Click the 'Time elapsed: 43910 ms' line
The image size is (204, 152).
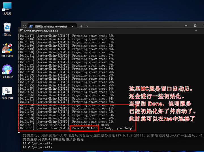coord(63,125)
